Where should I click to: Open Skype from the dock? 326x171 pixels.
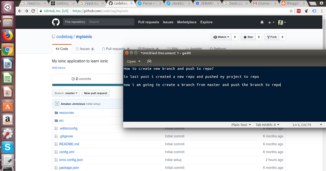pyautogui.click(x=7, y=147)
